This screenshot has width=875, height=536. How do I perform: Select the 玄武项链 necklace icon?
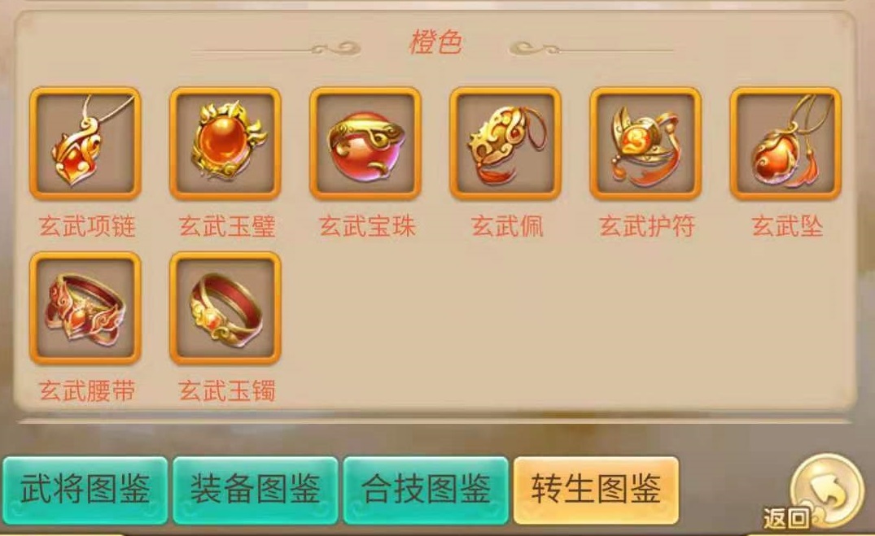[x=85, y=143]
